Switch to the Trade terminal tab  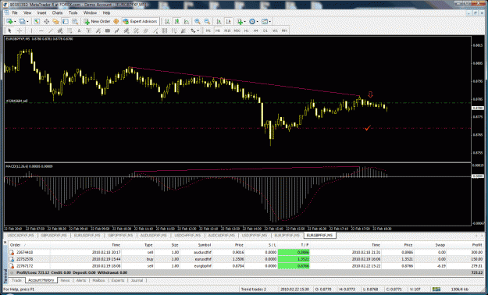click(16, 280)
